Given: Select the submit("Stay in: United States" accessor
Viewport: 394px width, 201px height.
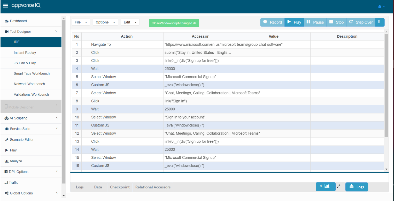Looking at the screenshot, I should (x=200, y=53).
